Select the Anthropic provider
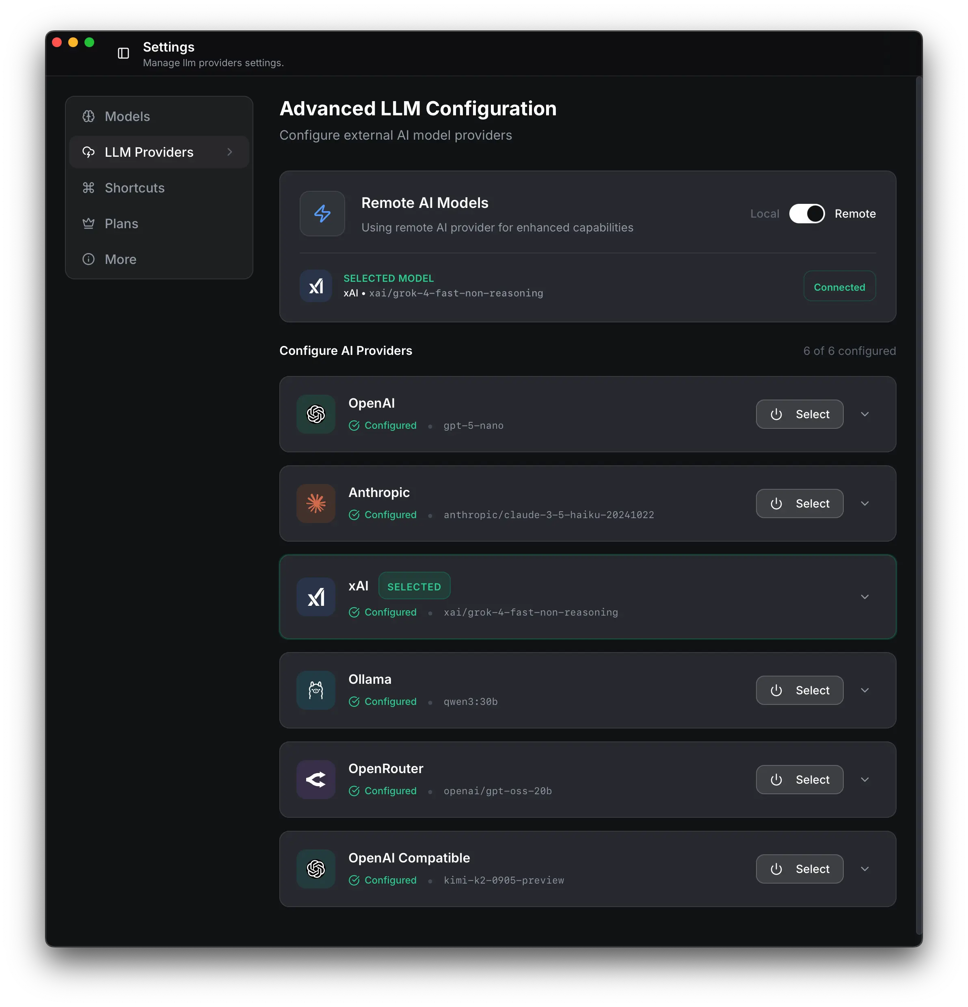Viewport: 968px width, 1007px height. [x=799, y=503]
